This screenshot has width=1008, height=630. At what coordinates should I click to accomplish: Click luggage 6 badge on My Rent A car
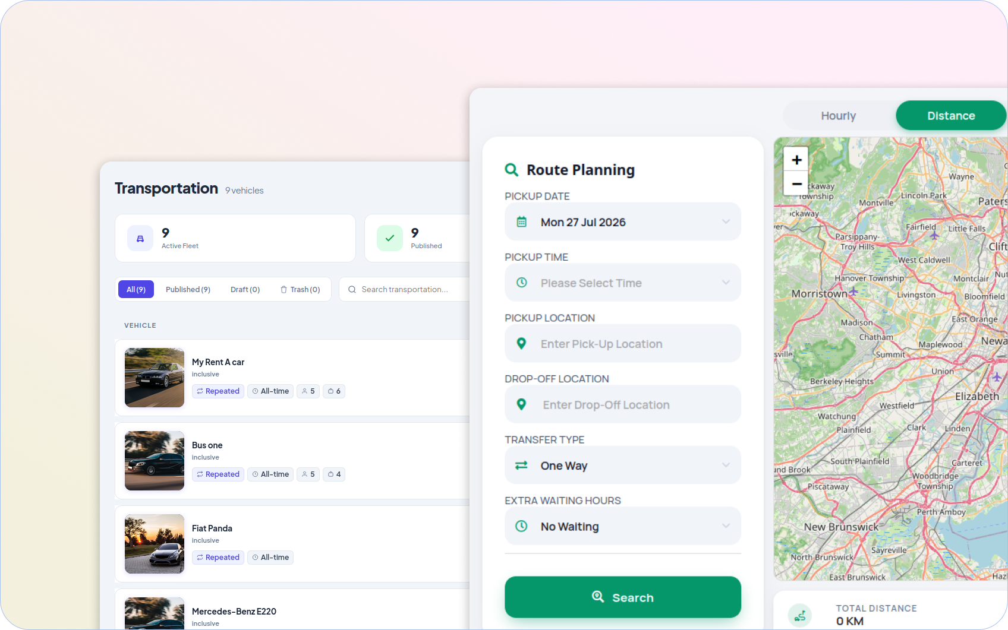point(334,391)
